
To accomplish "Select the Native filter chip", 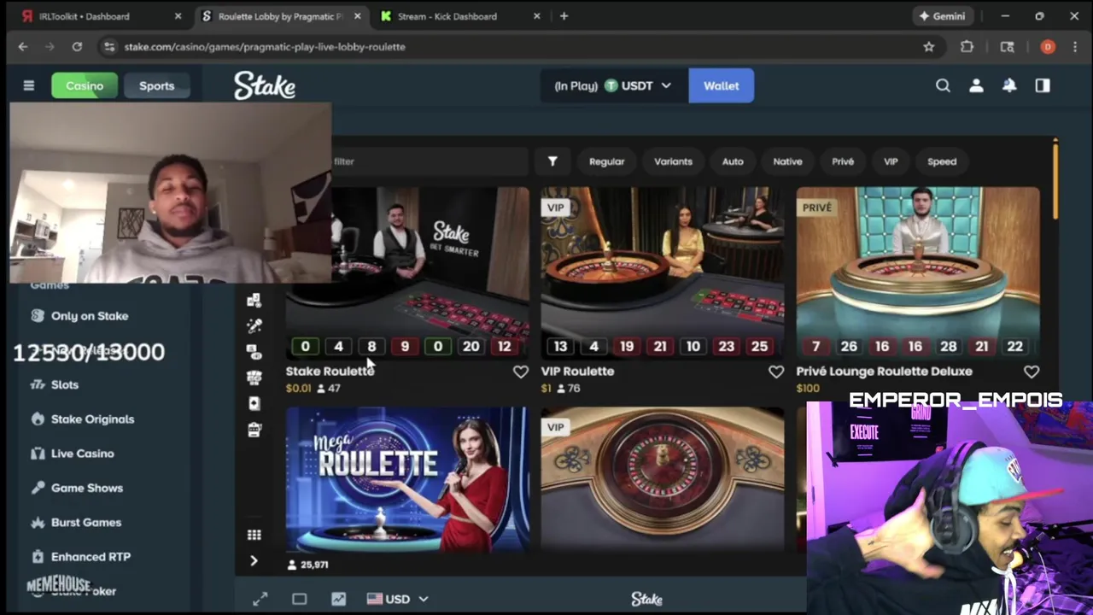I will coord(787,161).
